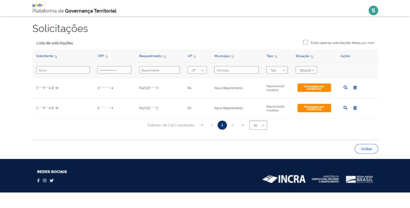Change the rows per page dropdown
Screen dimensions: 410x208
click(258, 125)
